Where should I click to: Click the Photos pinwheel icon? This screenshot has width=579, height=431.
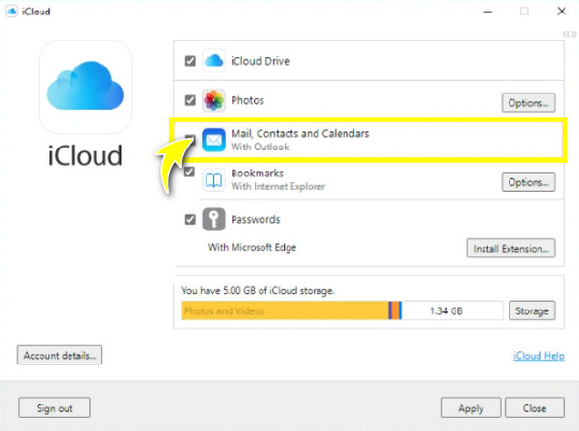point(213,100)
